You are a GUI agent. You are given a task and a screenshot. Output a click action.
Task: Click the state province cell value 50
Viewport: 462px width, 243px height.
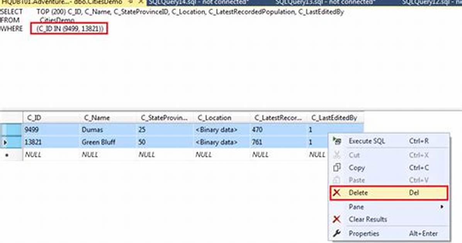pyautogui.click(x=165, y=142)
